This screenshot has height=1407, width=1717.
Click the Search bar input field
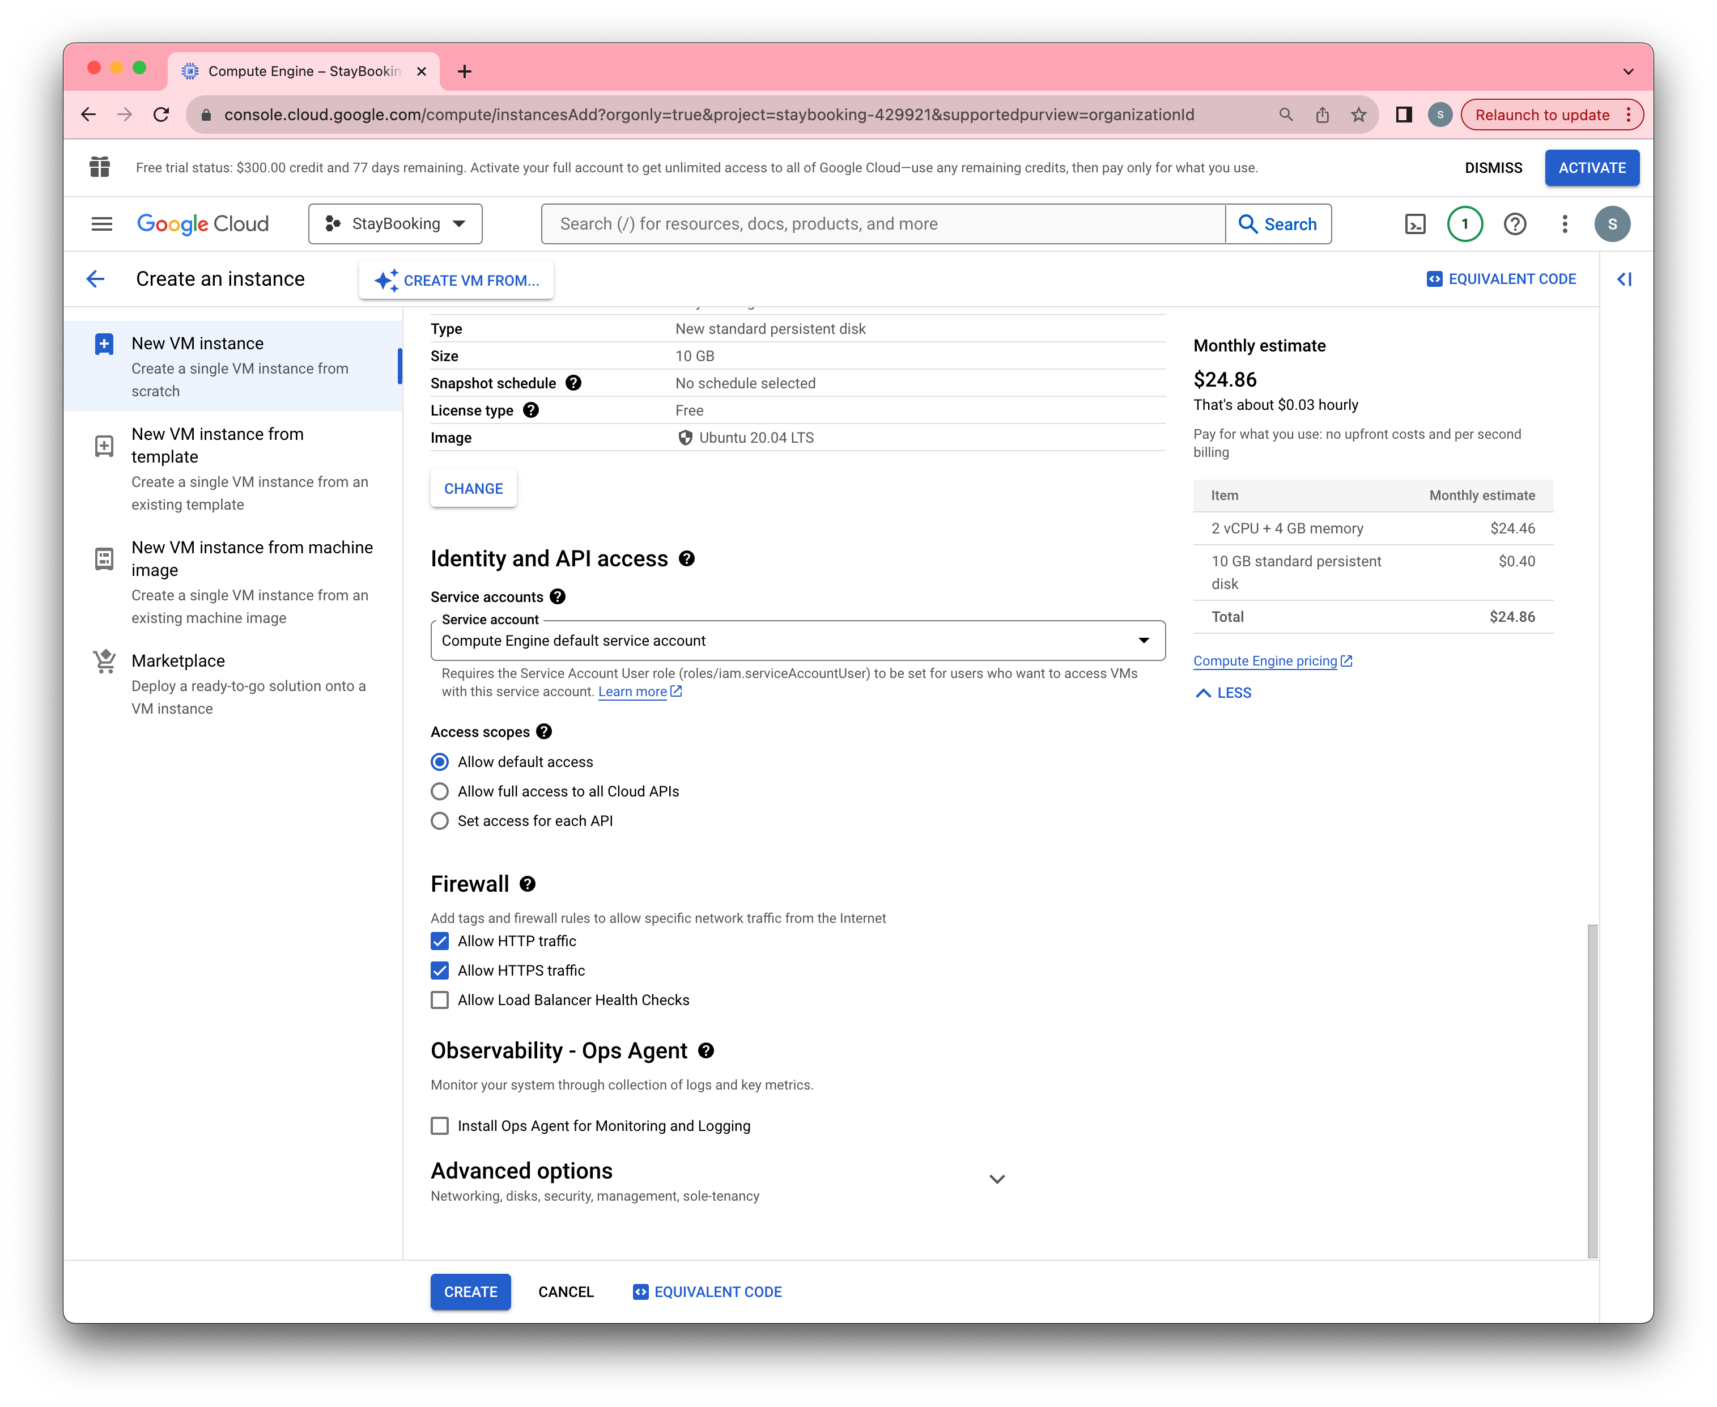(x=883, y=224)
